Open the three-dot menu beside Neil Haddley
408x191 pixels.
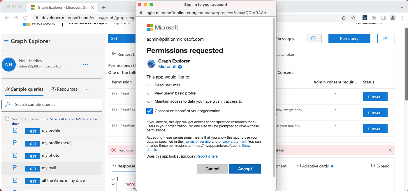(x=85, y=64)
